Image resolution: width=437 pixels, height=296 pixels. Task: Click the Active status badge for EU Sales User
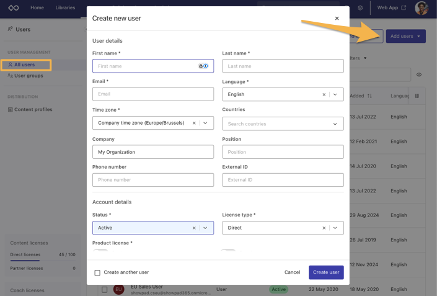(279, 289)
